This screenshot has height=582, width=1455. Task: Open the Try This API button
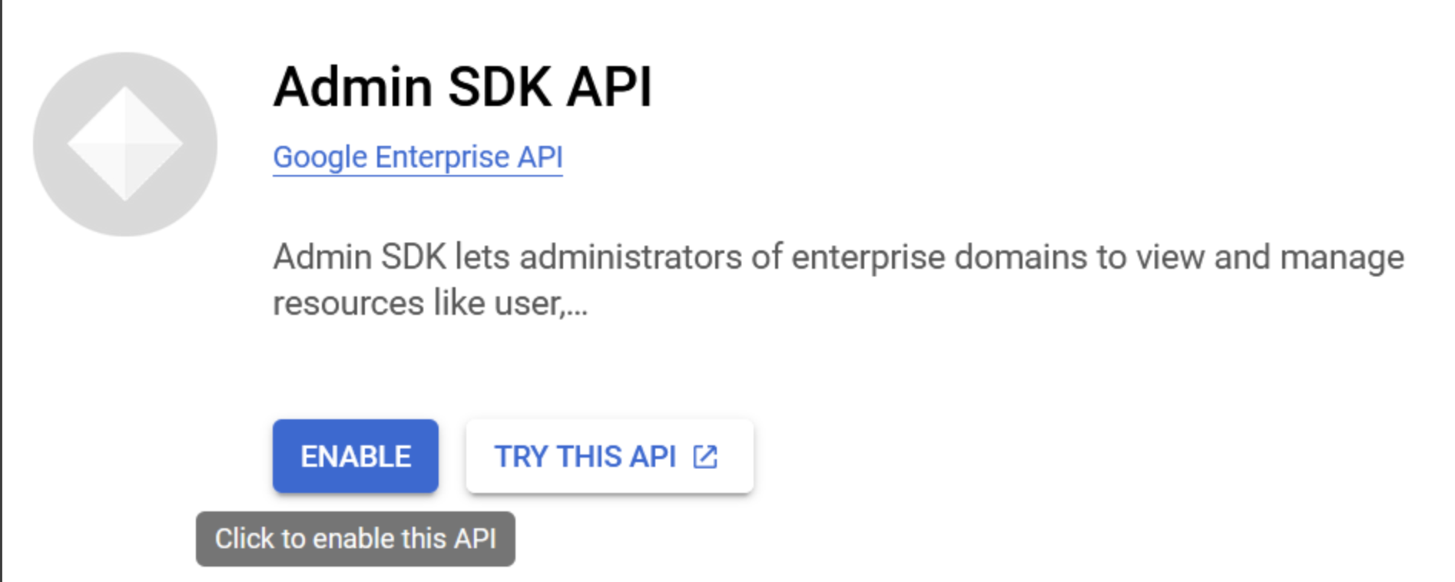click(x=609, y=456)
